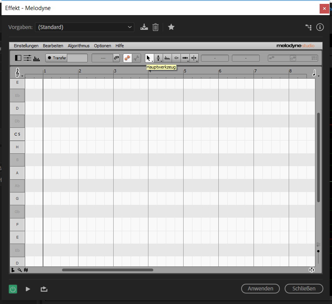Open the timing tool submenu arrow

point(188,61)
